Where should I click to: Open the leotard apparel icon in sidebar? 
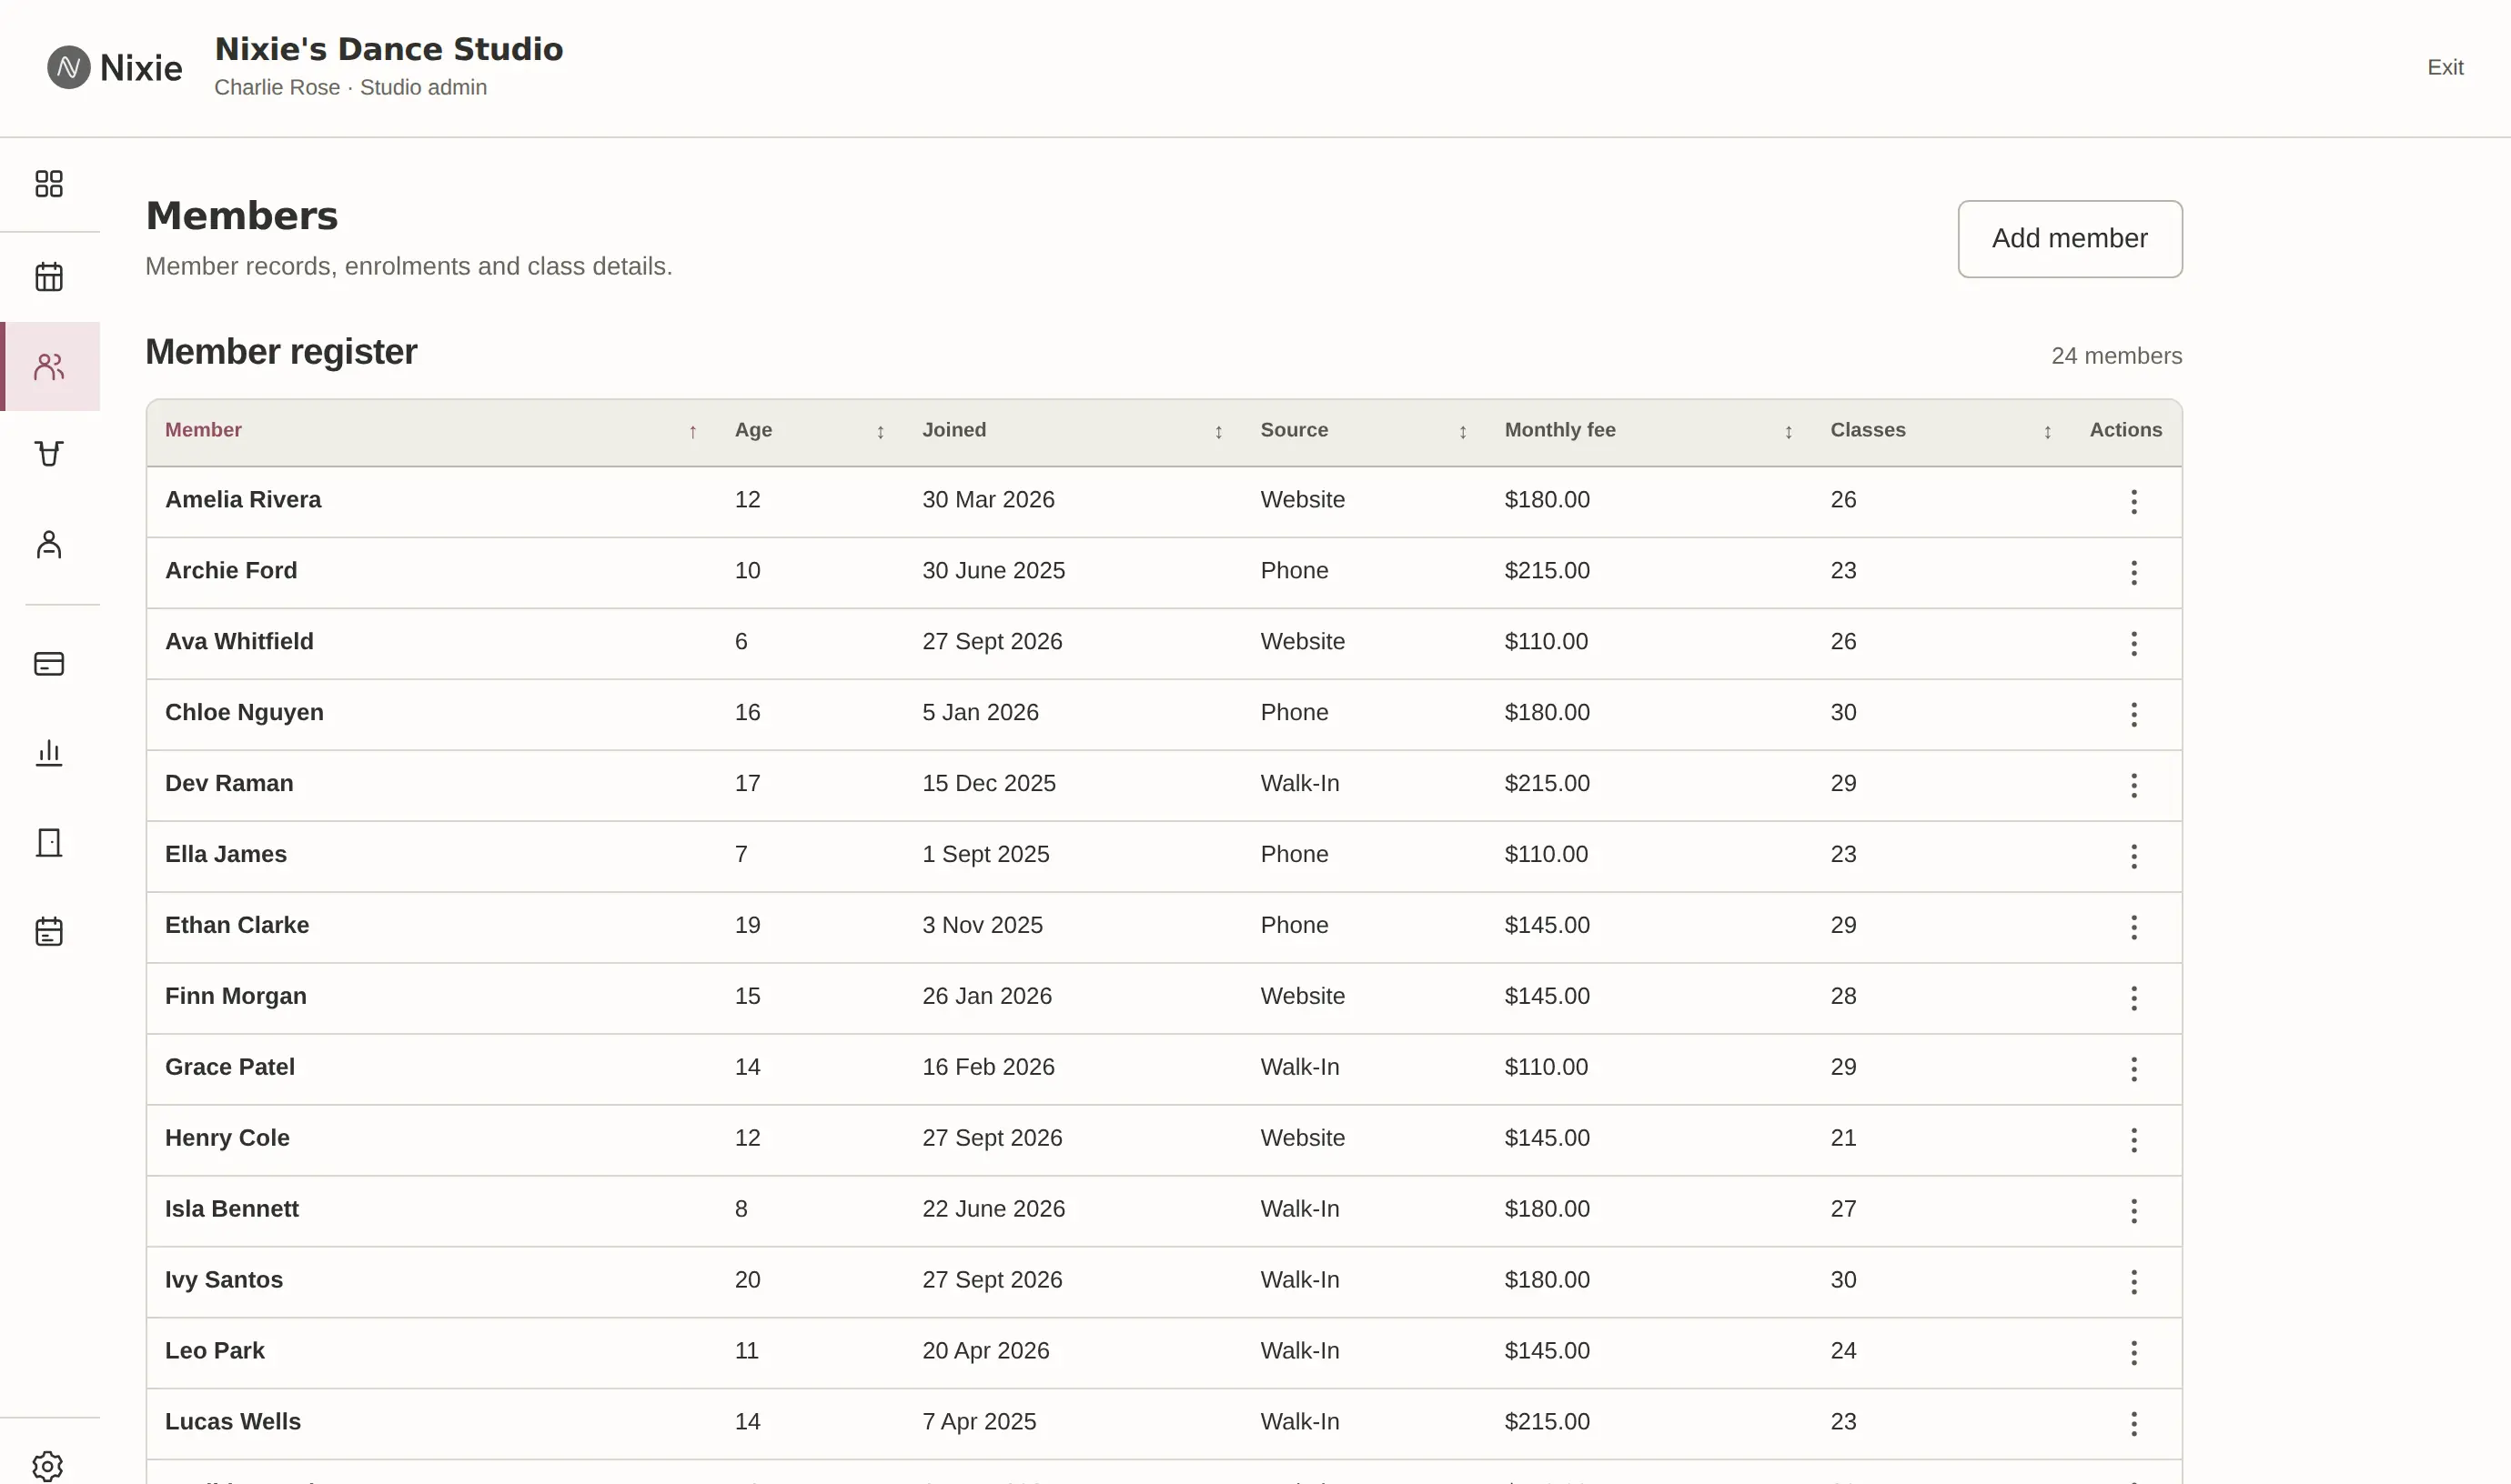point(49,454)
